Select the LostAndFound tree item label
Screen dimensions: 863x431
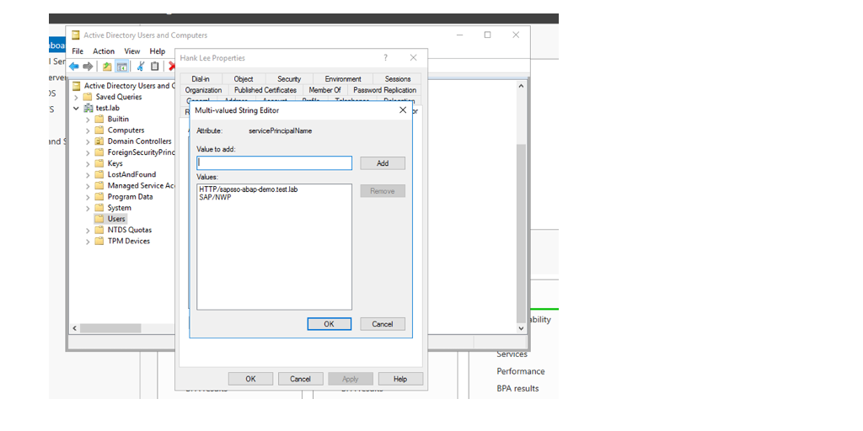[131, 174]
